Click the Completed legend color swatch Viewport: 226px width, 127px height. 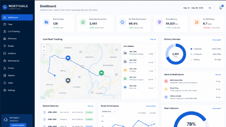[x=191, y=49]
